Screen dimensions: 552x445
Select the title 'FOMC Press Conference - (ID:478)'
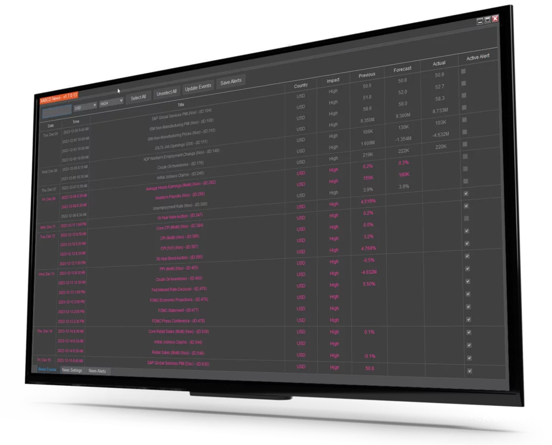coord(178,321)
